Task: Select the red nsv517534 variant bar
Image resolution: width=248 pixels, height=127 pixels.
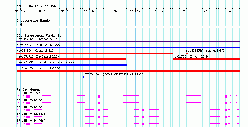Action: tap(206, 59)
